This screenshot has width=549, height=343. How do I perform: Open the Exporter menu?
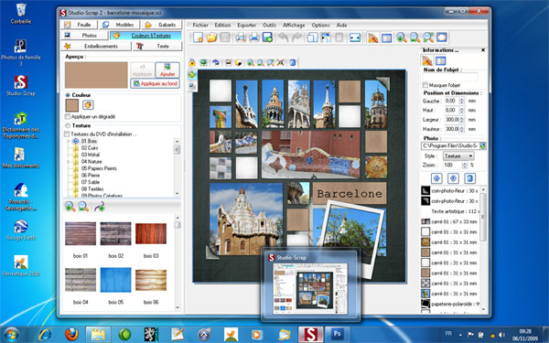click(247, 26)
